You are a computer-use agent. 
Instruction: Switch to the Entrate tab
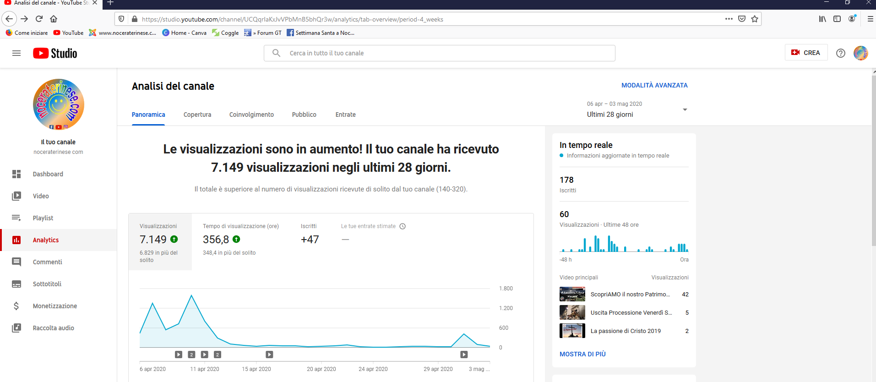click(x=345, y=115)
